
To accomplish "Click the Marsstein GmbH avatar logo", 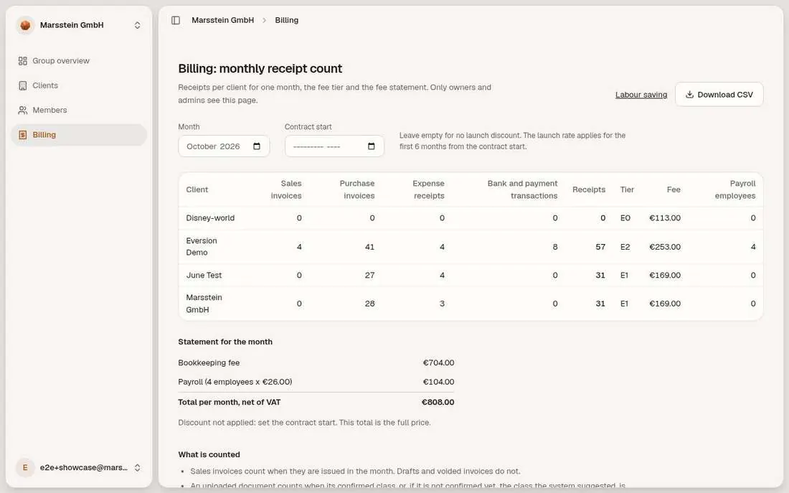I will 25,25.
